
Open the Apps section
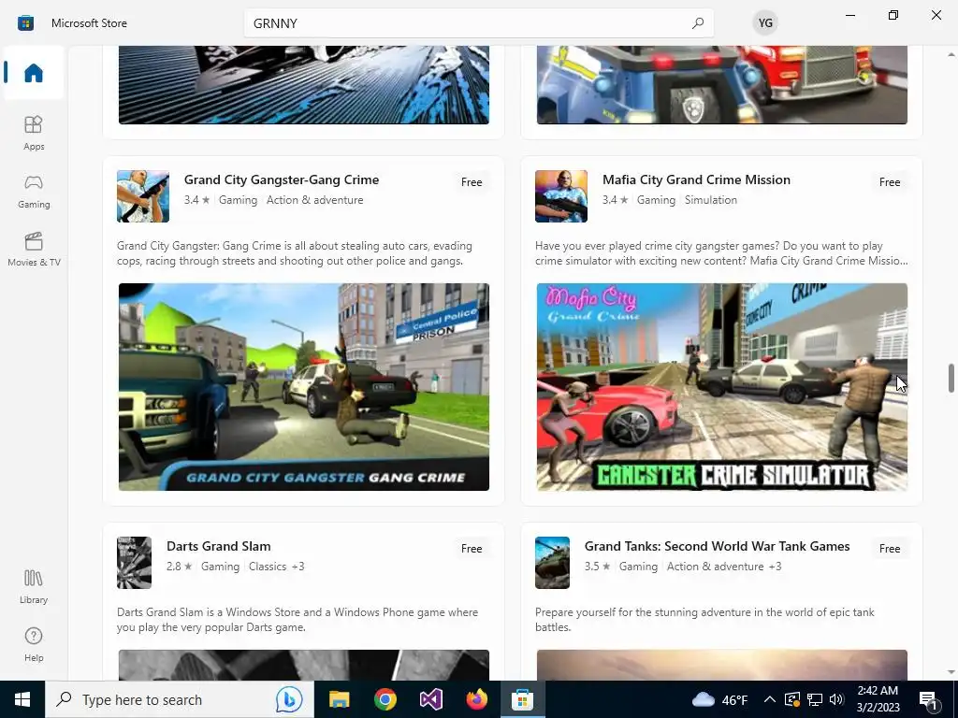coord(34,133)
